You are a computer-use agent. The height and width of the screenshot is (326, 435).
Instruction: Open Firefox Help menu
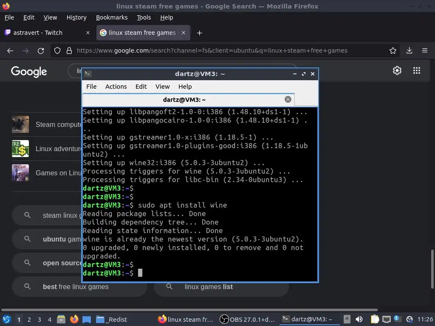[167, 17]
